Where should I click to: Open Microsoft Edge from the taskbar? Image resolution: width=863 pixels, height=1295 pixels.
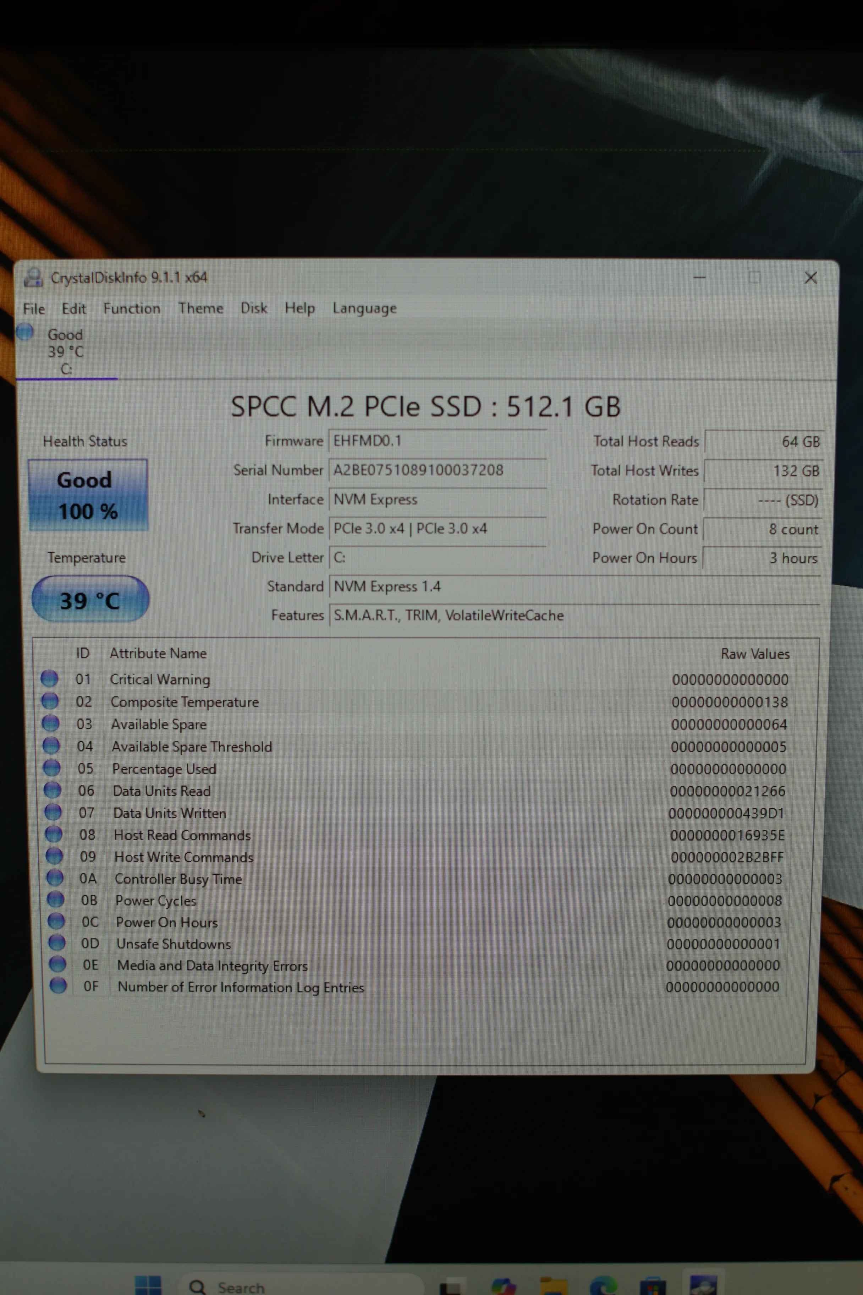(603, 1286)
